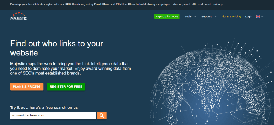The height and width of the screenshot is (125, 274).
Task: Click the 'Try it out' search label
Action: coord(44,107)
